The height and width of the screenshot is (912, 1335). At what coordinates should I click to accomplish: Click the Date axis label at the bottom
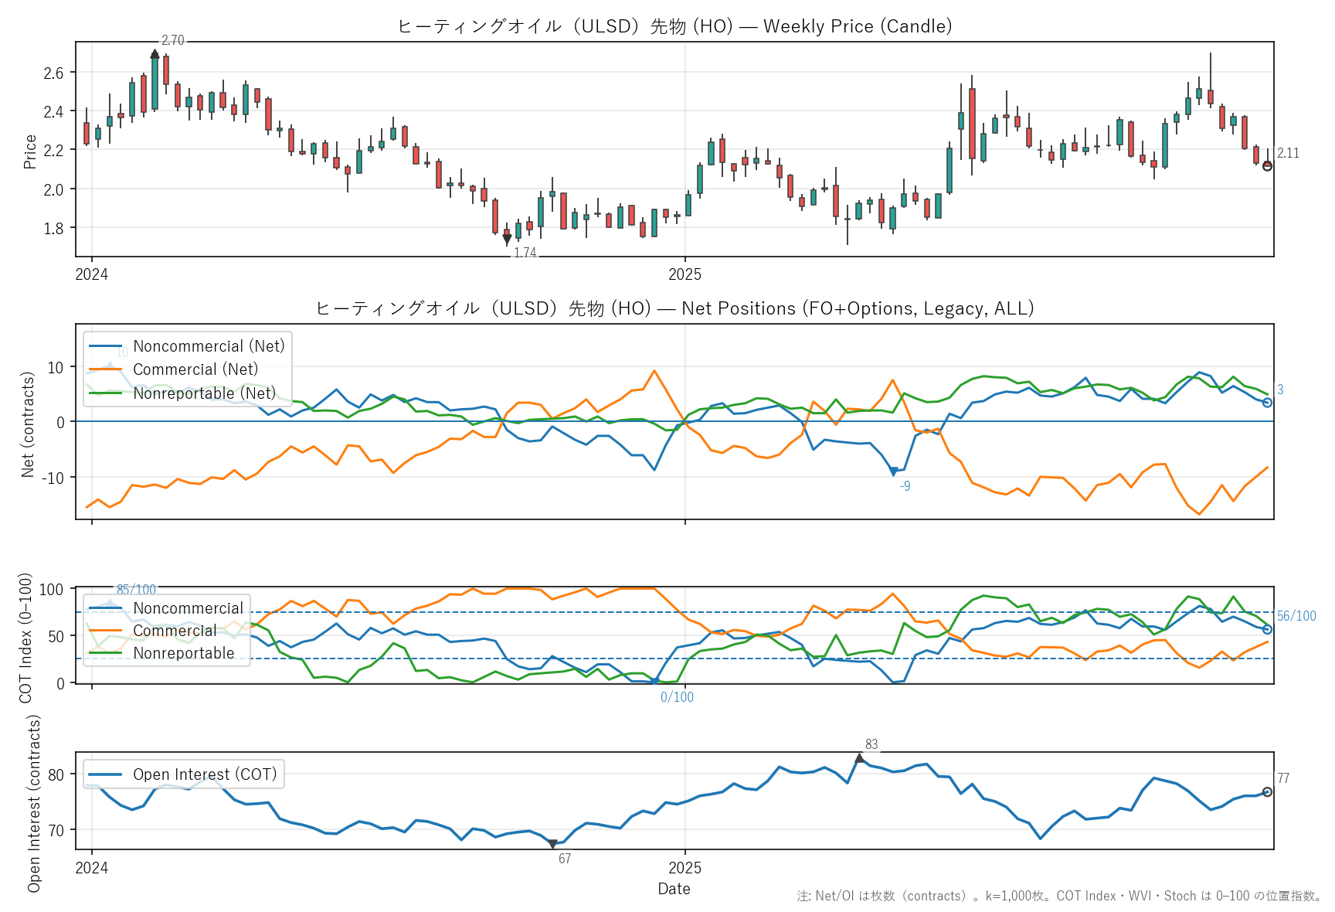[x=674, y=889]
